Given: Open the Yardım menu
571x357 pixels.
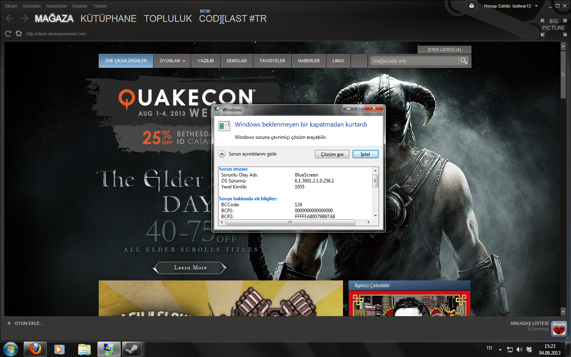Looking at the screenshot, I should 100,6.
